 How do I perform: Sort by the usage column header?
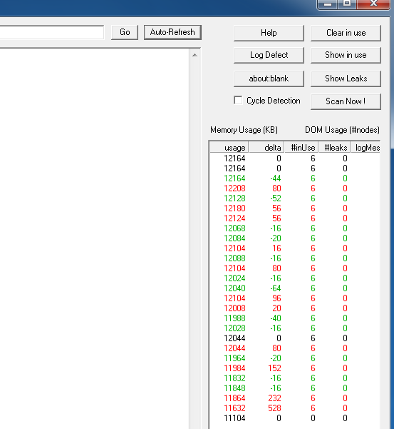229,148
